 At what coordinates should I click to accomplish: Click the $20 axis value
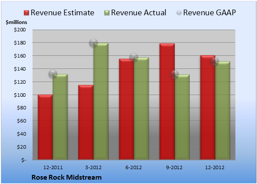coord(21,147)
